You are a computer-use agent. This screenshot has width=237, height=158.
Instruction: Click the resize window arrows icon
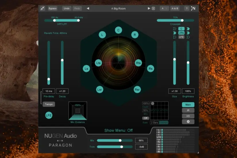(x=43, y=9)
